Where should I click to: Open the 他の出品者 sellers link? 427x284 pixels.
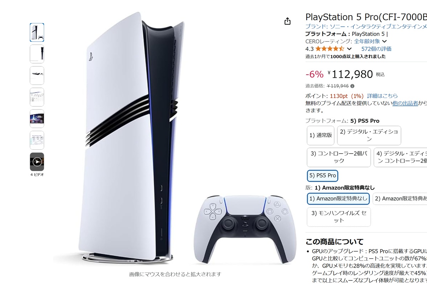[405, 103]
